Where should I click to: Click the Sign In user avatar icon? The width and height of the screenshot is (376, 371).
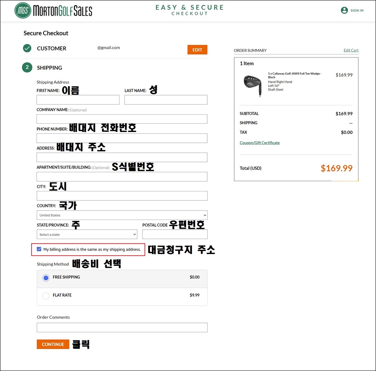[344, 10]
